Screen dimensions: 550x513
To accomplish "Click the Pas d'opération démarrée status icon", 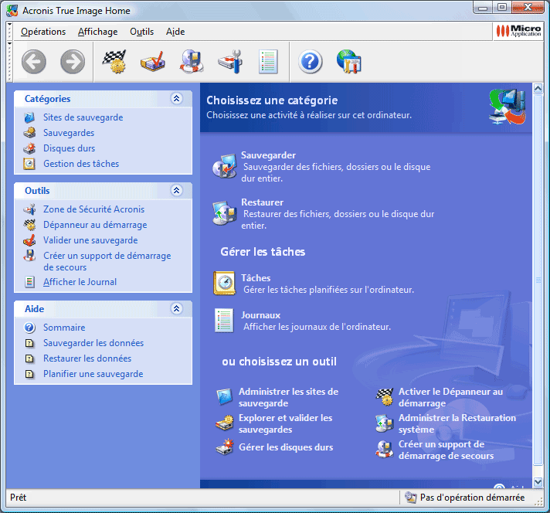I will 410,498.
